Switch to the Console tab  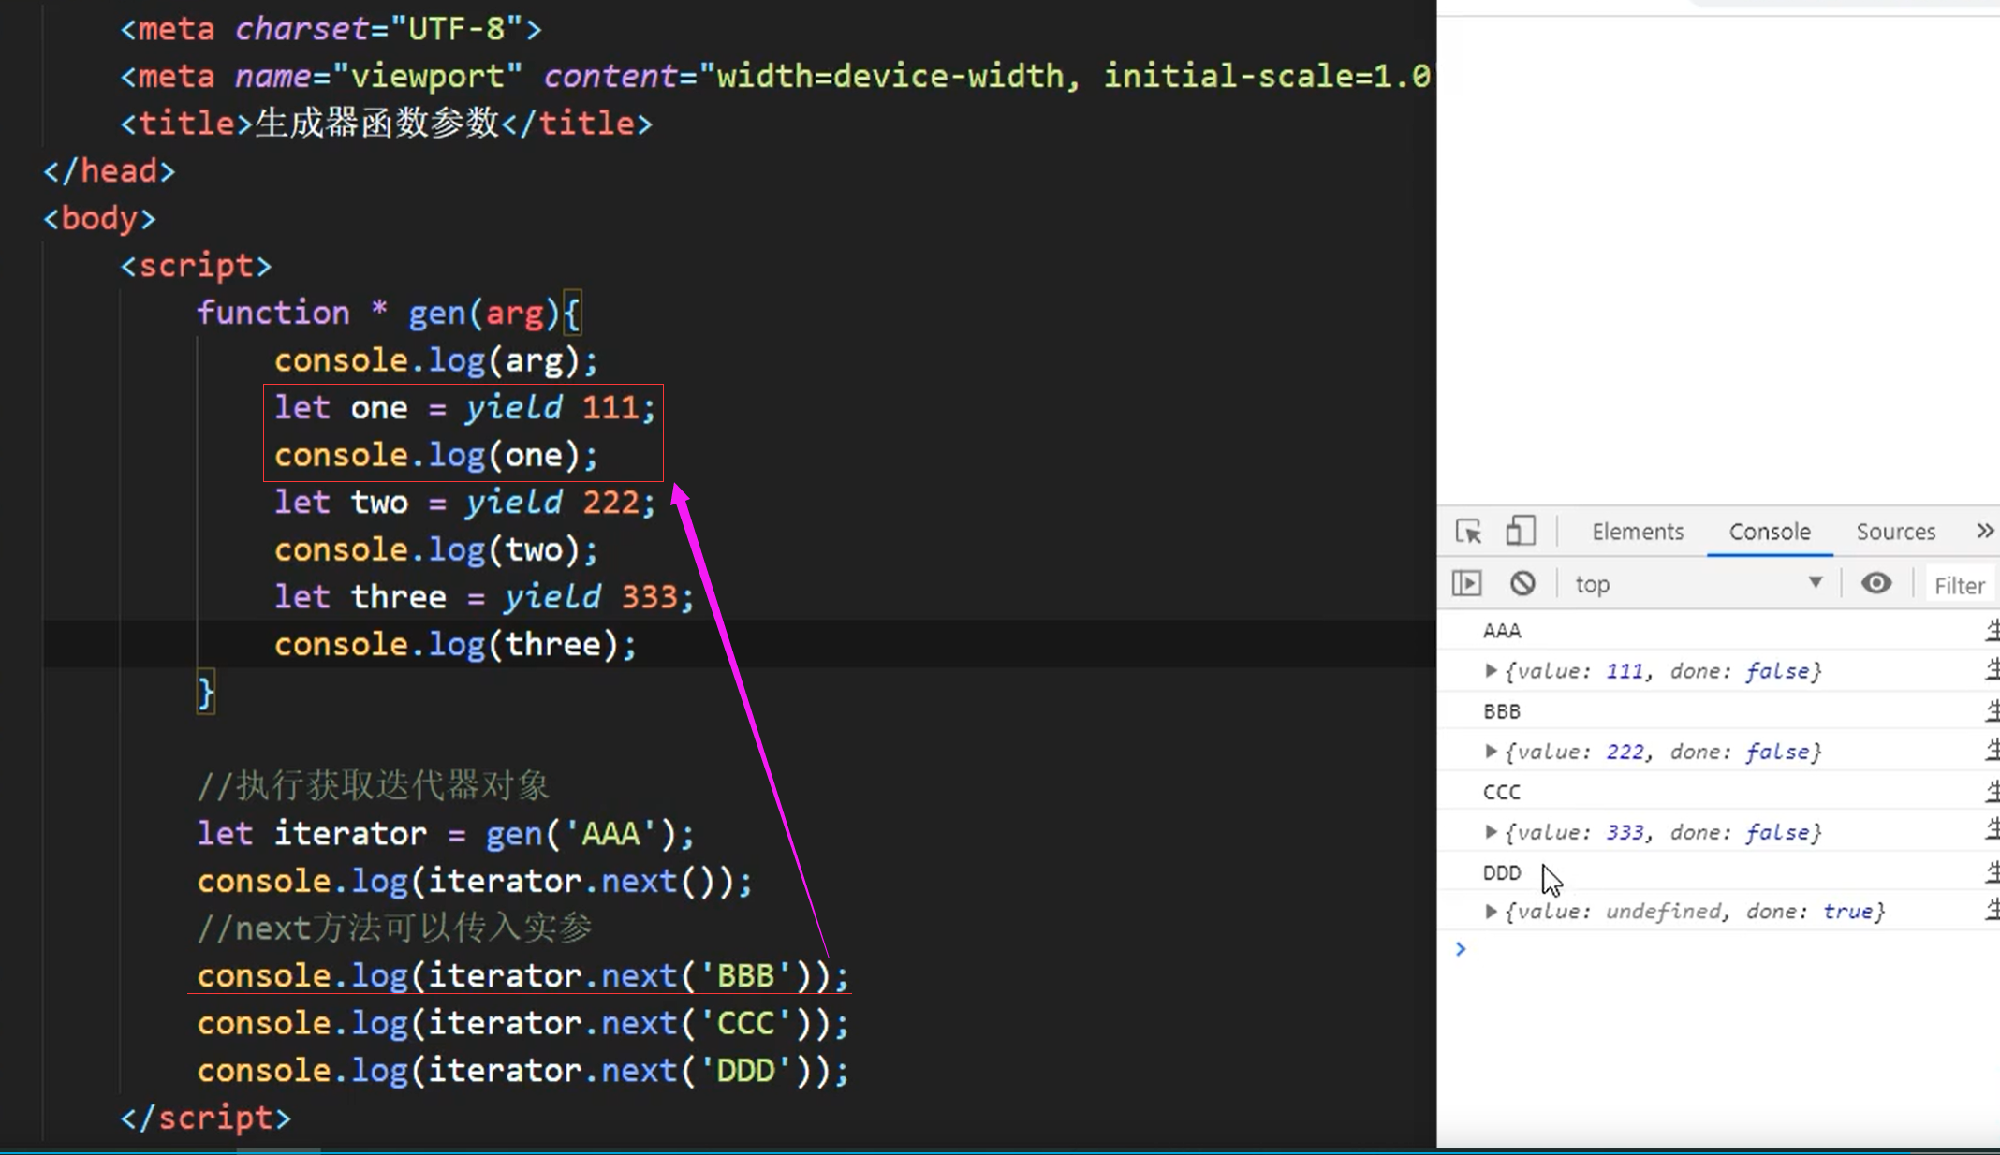[x=1770, y=532]
